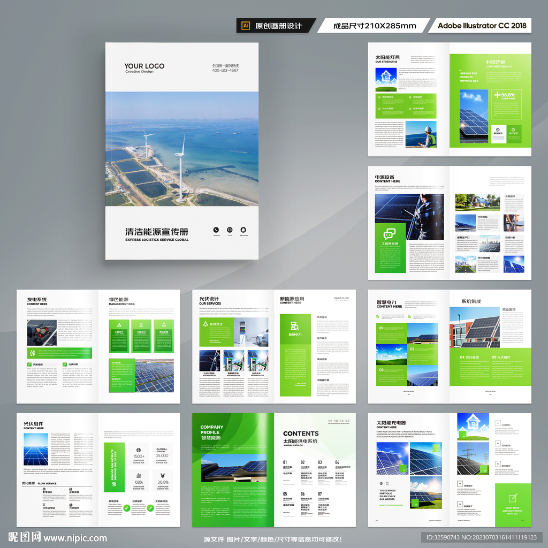Click the chat bubble icon above 工器具检测
The height and width of the screenshot is (548, 548).
[390, 233]
